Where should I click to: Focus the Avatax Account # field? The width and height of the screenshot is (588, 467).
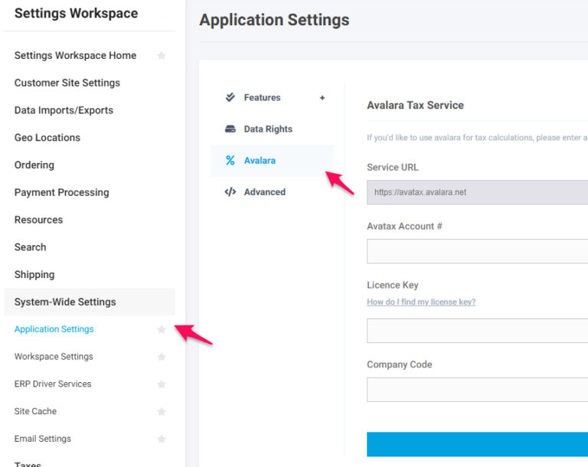pos(478,251)
